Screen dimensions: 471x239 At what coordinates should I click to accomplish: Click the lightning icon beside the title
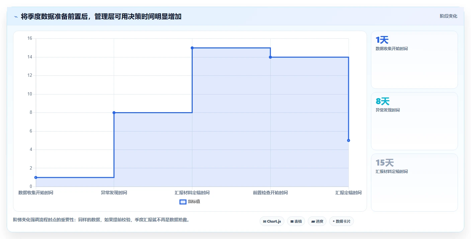coord(16,17)
